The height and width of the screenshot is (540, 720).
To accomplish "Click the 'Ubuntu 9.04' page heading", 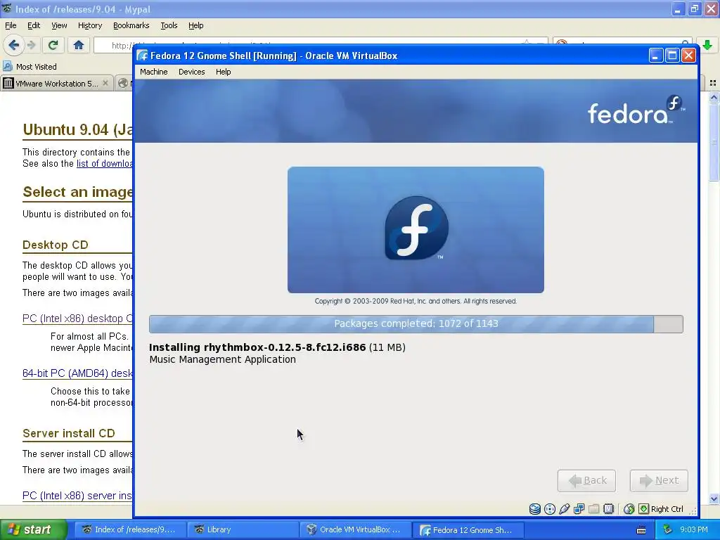I will pyautogui.click(x=77, y=130).
